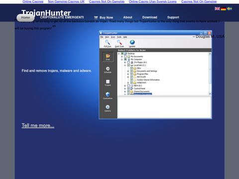
Task: Click the Home navigation button
Action: coord(25,17)
